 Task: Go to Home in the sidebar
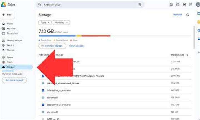(10, 24)
